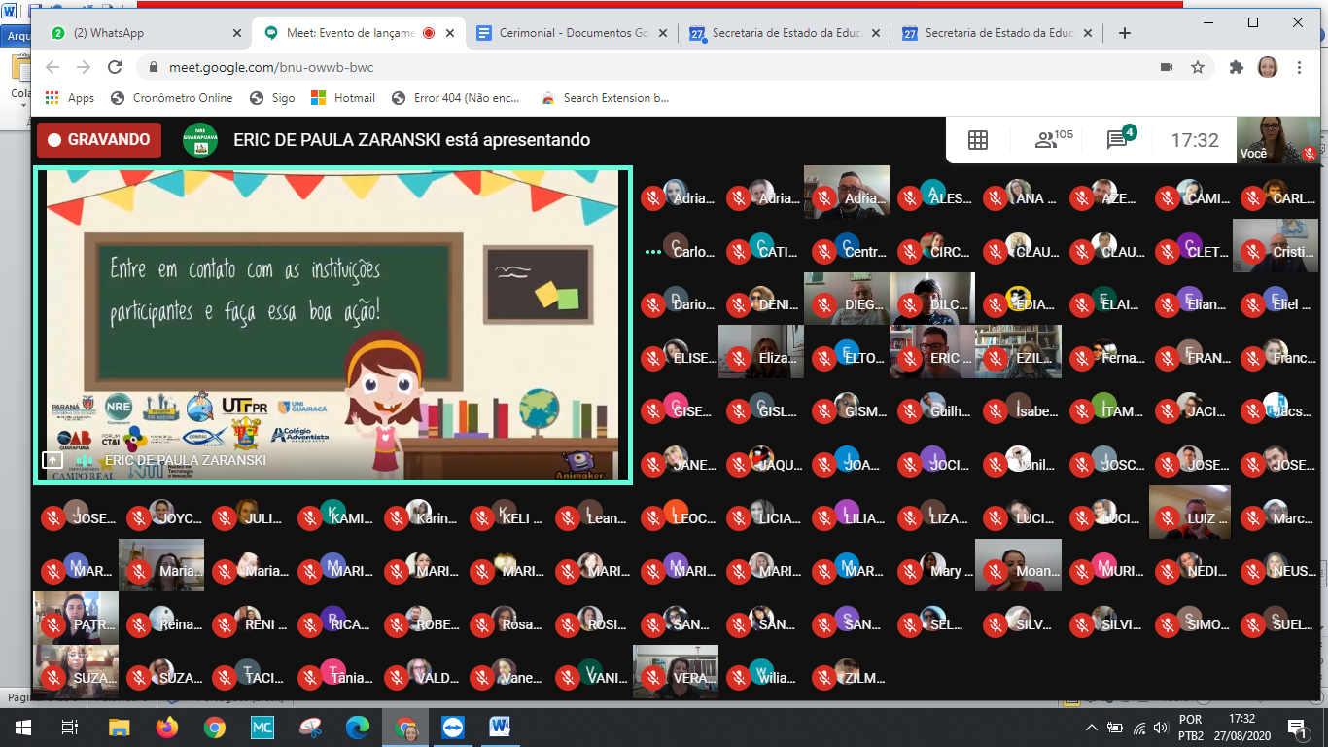Image resolution: width=1328 pixels, height=747 pixels.
Task: Toggle the grid view layout icon
Action: click(978, 140)
